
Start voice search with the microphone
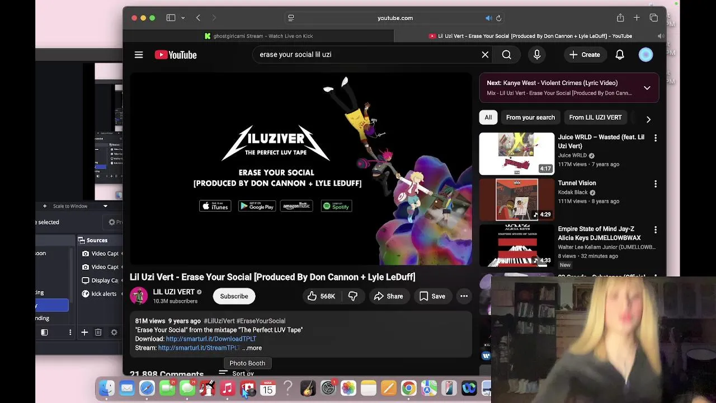tap(537, 55)
